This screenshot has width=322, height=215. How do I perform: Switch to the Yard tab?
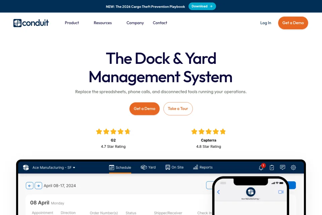tap(148, 167)
